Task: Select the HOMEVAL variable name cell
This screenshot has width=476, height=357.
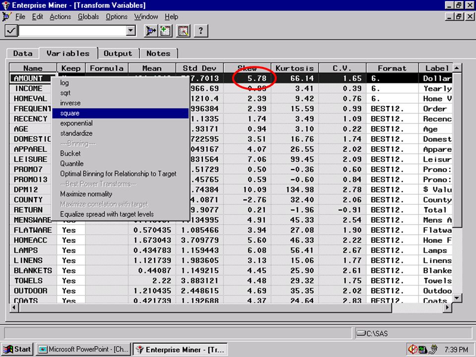Action: point(30,99)
